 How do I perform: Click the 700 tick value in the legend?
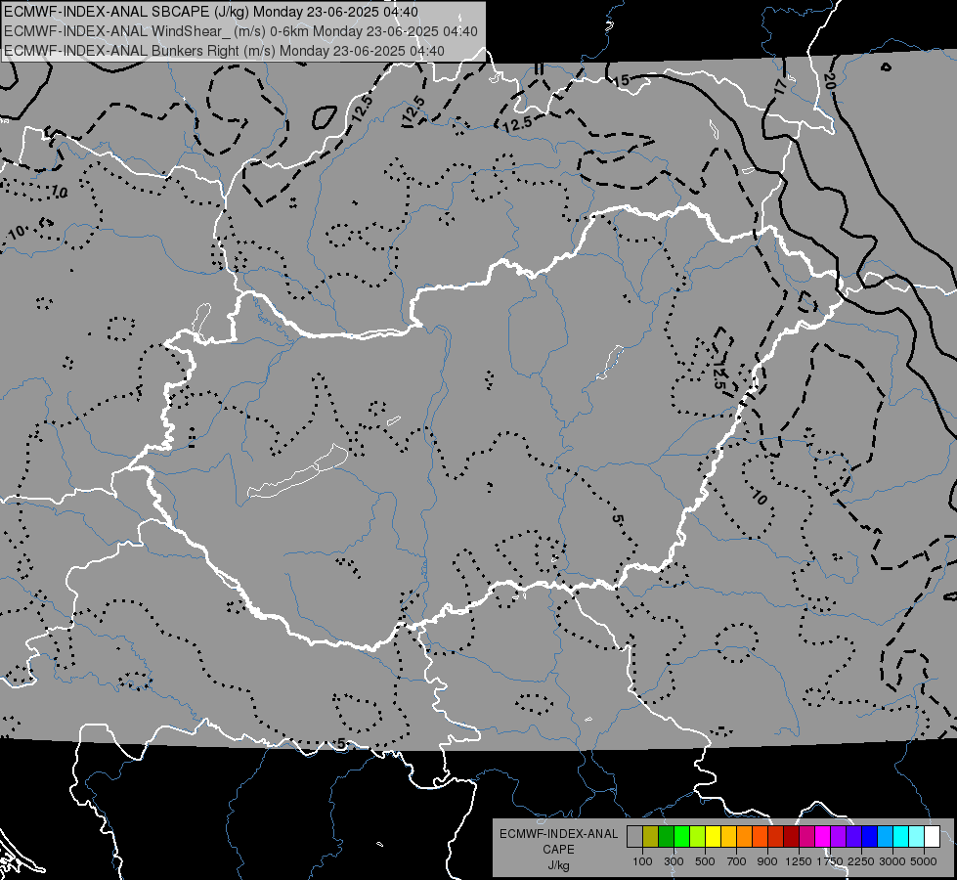pos(737,861)
